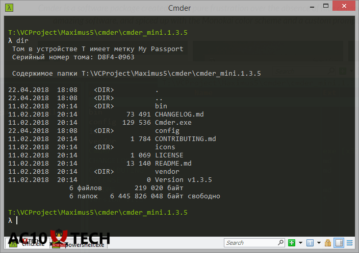The height and width of the screenshot is (253, 359).
Task: Minimize the Cmder window
Action: [x=312, y=7]
